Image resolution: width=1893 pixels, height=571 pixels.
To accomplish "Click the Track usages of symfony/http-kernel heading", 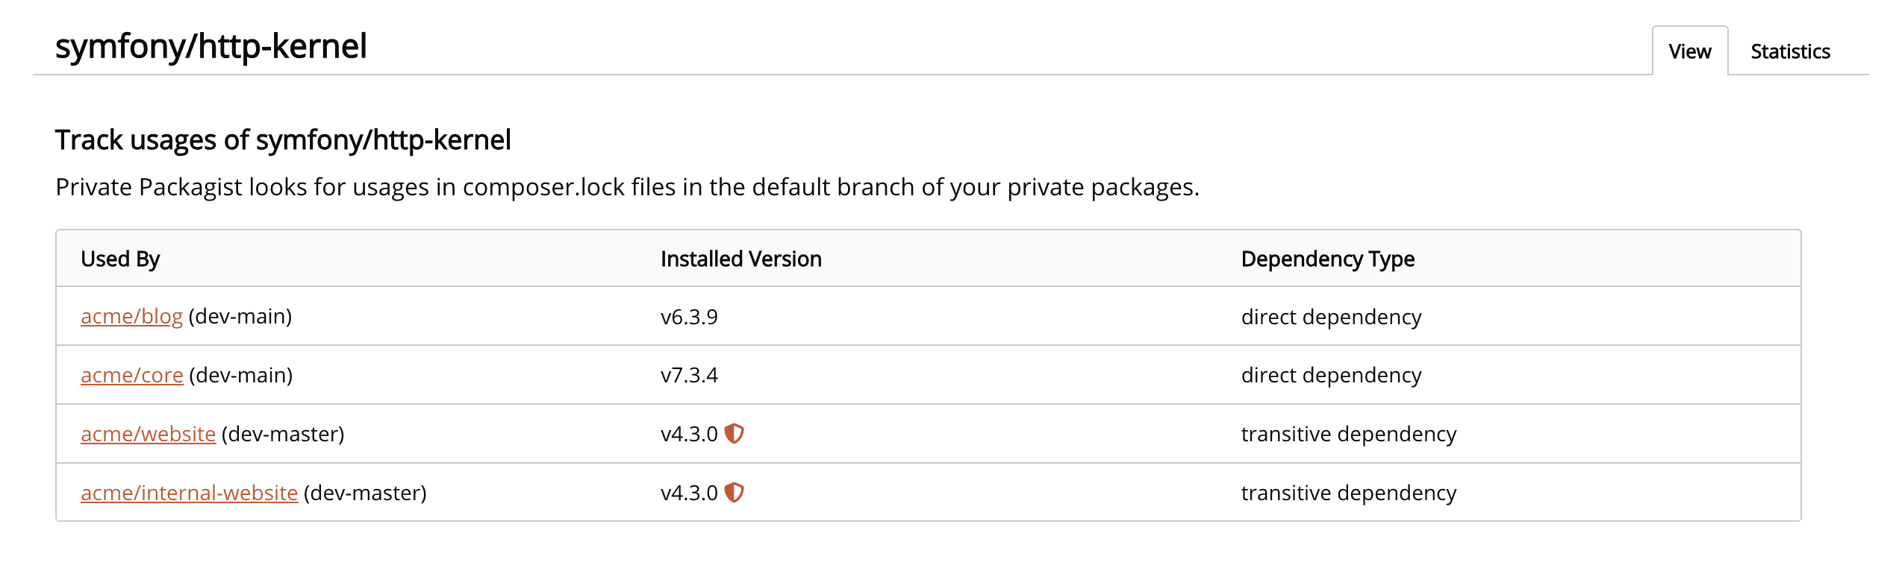I will point(284,139).
